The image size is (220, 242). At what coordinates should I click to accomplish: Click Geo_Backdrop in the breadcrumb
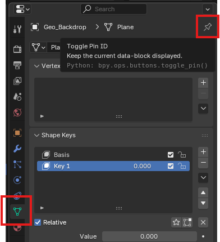(65, 27)
